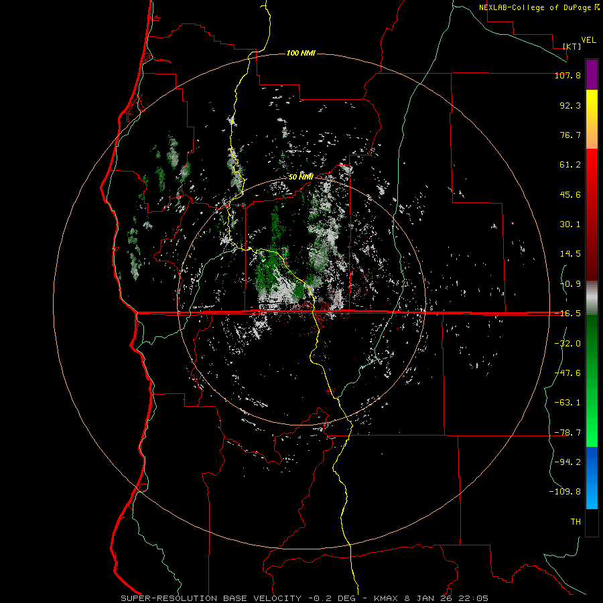Click the -94.2 velocity scale value
The height and width of the screenshot is (603, 603).
pos(567,462)
